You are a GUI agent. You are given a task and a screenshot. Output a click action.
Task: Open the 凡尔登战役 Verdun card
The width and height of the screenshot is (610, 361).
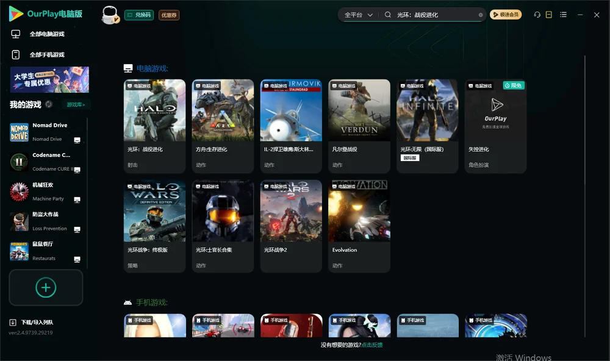click(359, 126)
